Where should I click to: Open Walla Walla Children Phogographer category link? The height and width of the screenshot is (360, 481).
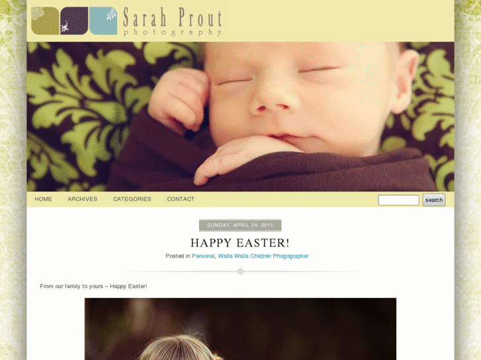(263, 256)
